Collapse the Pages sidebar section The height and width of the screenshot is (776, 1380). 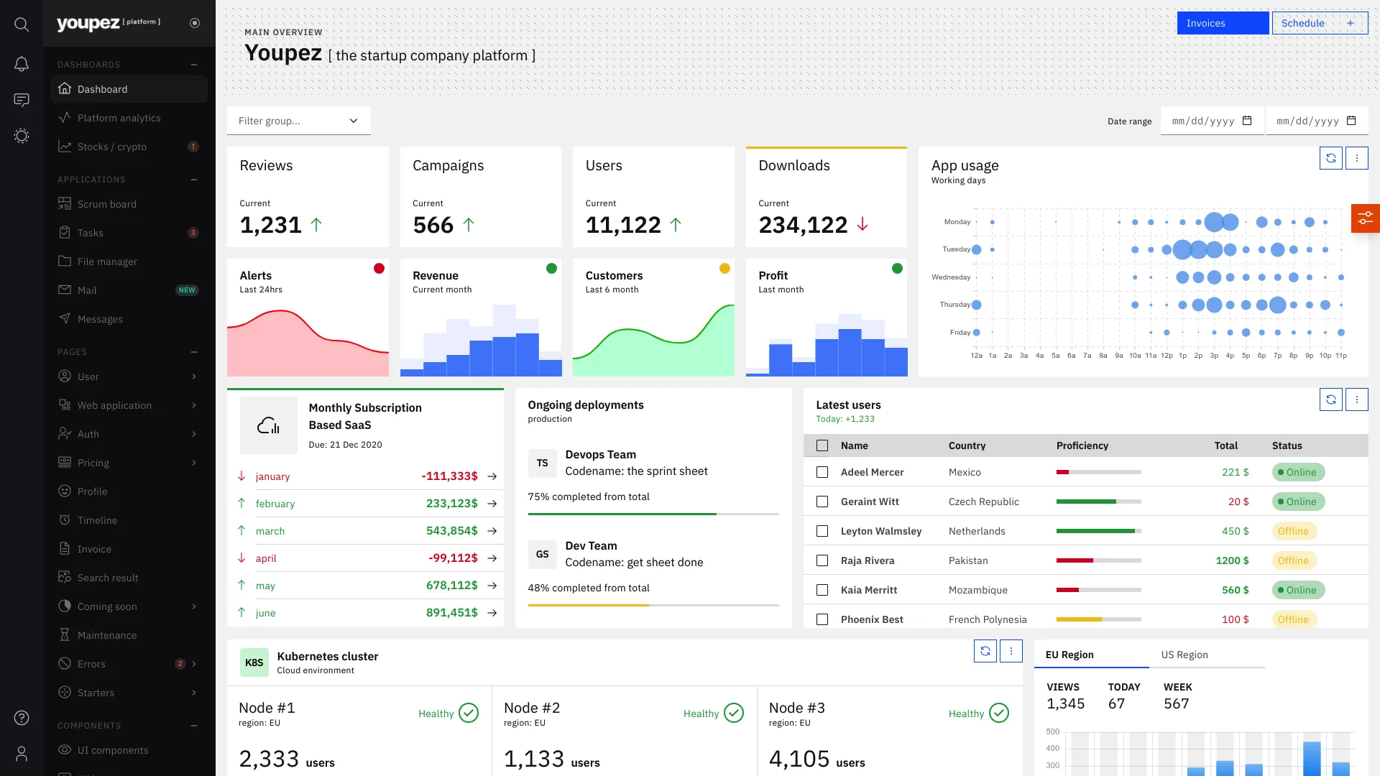[194, 352]
